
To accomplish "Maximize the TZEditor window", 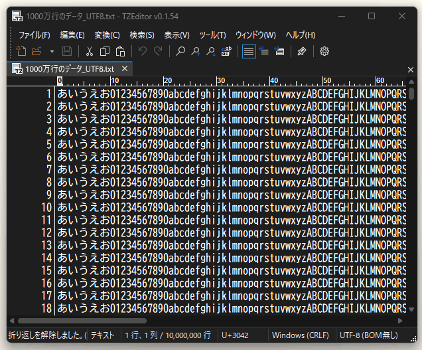I will pos(372,16).
